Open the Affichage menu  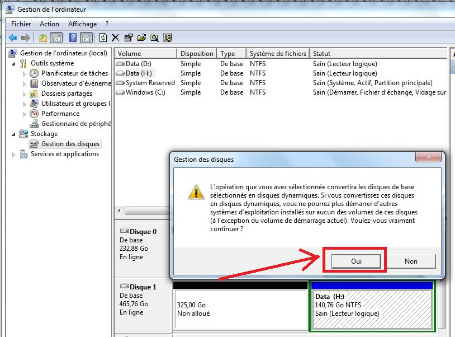pyautogui.click(x=82, y=24)
